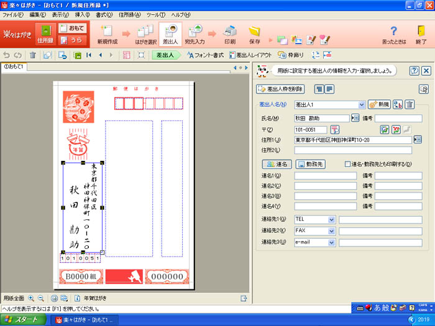
Task: Switch to the うら (back) side toggle
Action: (x=71, y=40)
